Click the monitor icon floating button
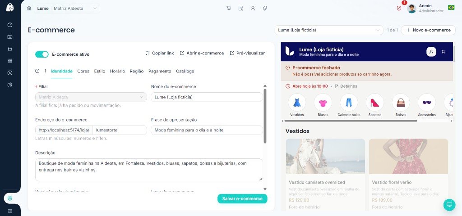This screenshot has width=462, height=216. [449, 205]
